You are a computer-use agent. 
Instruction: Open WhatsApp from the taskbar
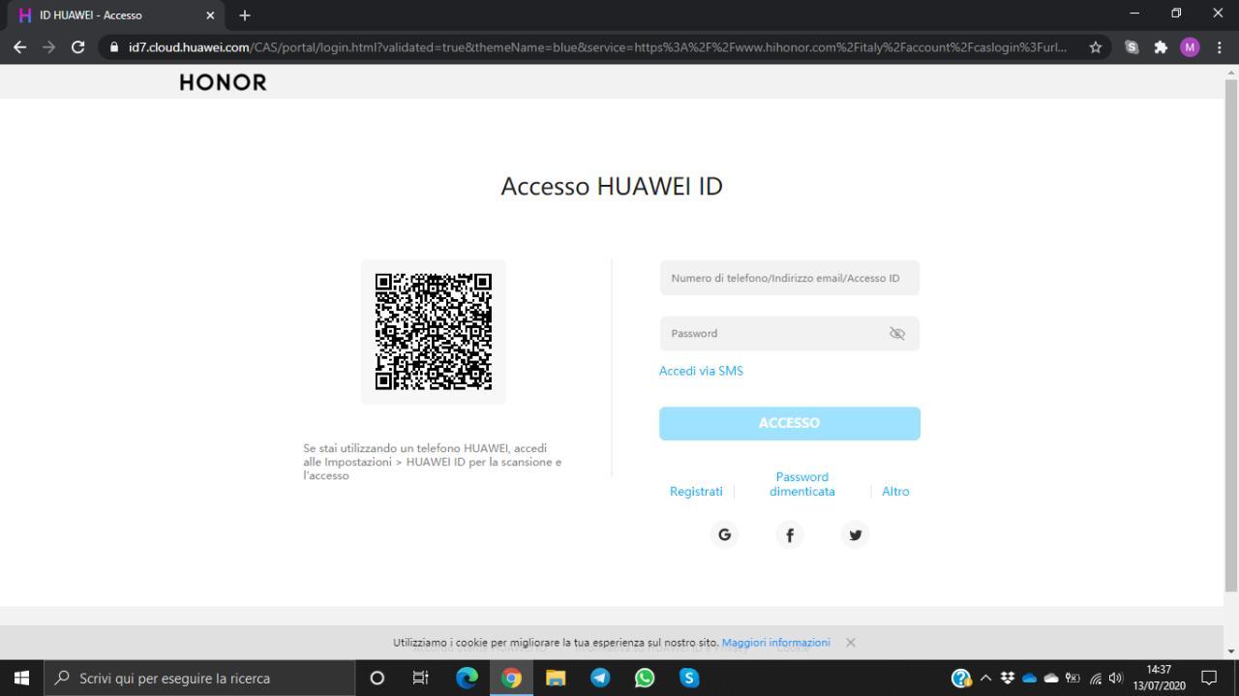(x=645, y=678)
